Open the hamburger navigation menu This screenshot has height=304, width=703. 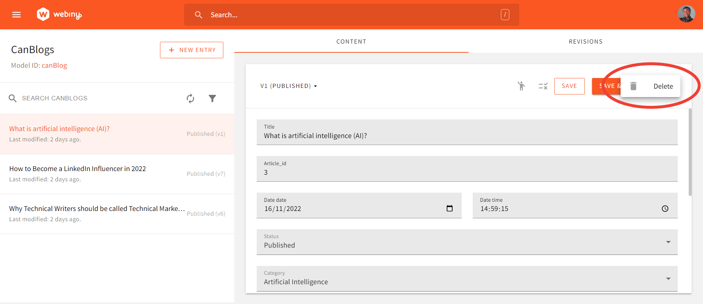(16, 15)
